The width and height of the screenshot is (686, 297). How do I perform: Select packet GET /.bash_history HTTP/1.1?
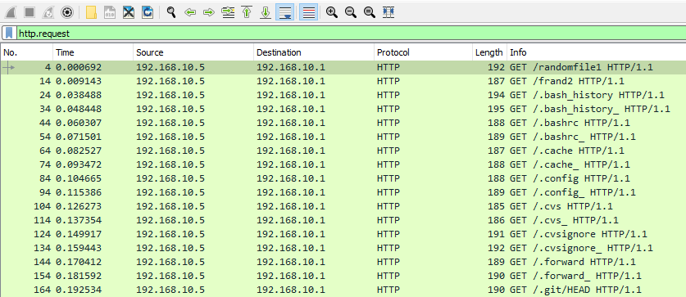[x=343, y=95]
